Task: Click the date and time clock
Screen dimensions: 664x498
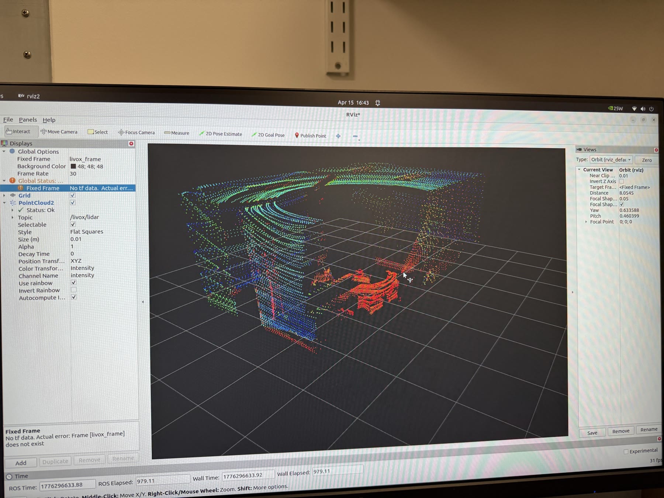Action: 353,103
